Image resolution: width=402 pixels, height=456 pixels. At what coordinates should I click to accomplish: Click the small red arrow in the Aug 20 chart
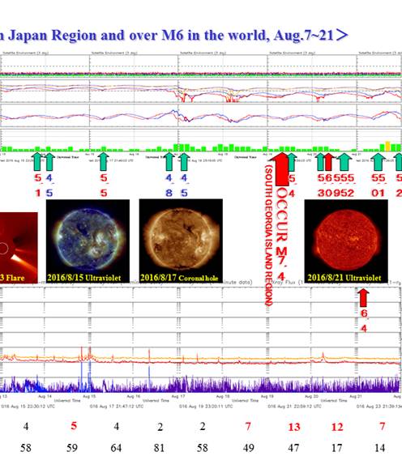click(328, 162)
